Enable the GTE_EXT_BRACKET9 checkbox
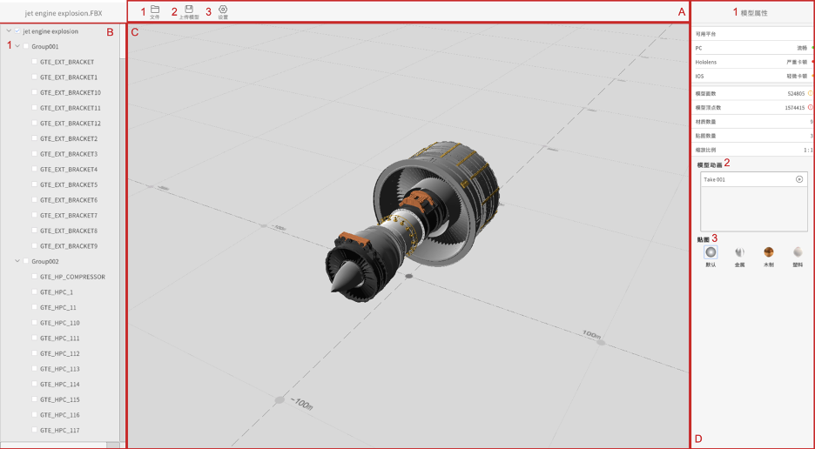815x449 pixels. click(34, 245)
